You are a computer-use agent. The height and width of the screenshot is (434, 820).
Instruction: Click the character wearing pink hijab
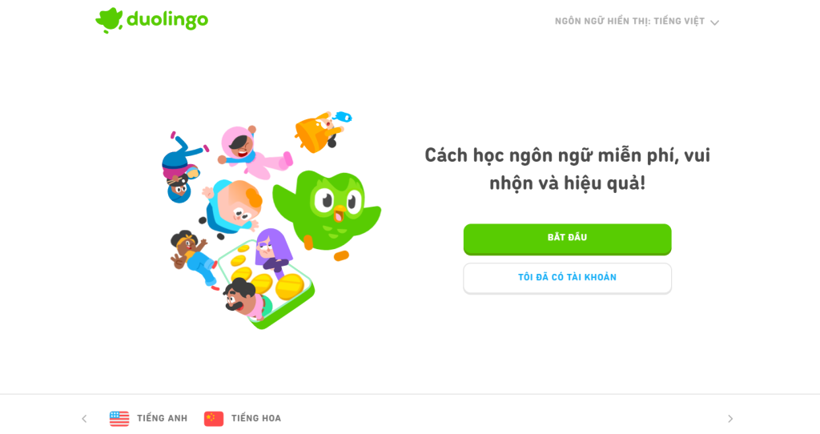click(x=252, y=151)
